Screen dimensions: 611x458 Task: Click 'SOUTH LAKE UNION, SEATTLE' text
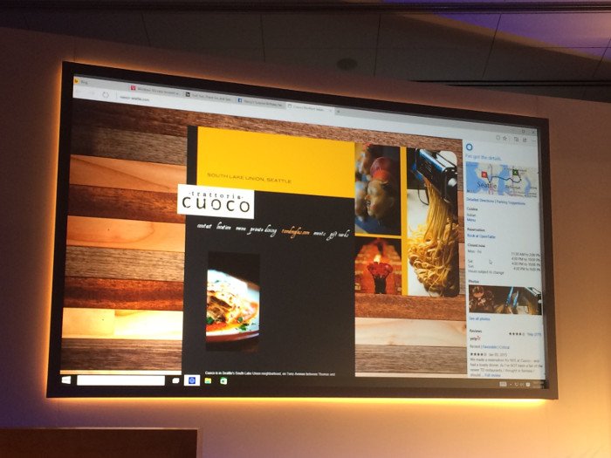click(249, 178)
